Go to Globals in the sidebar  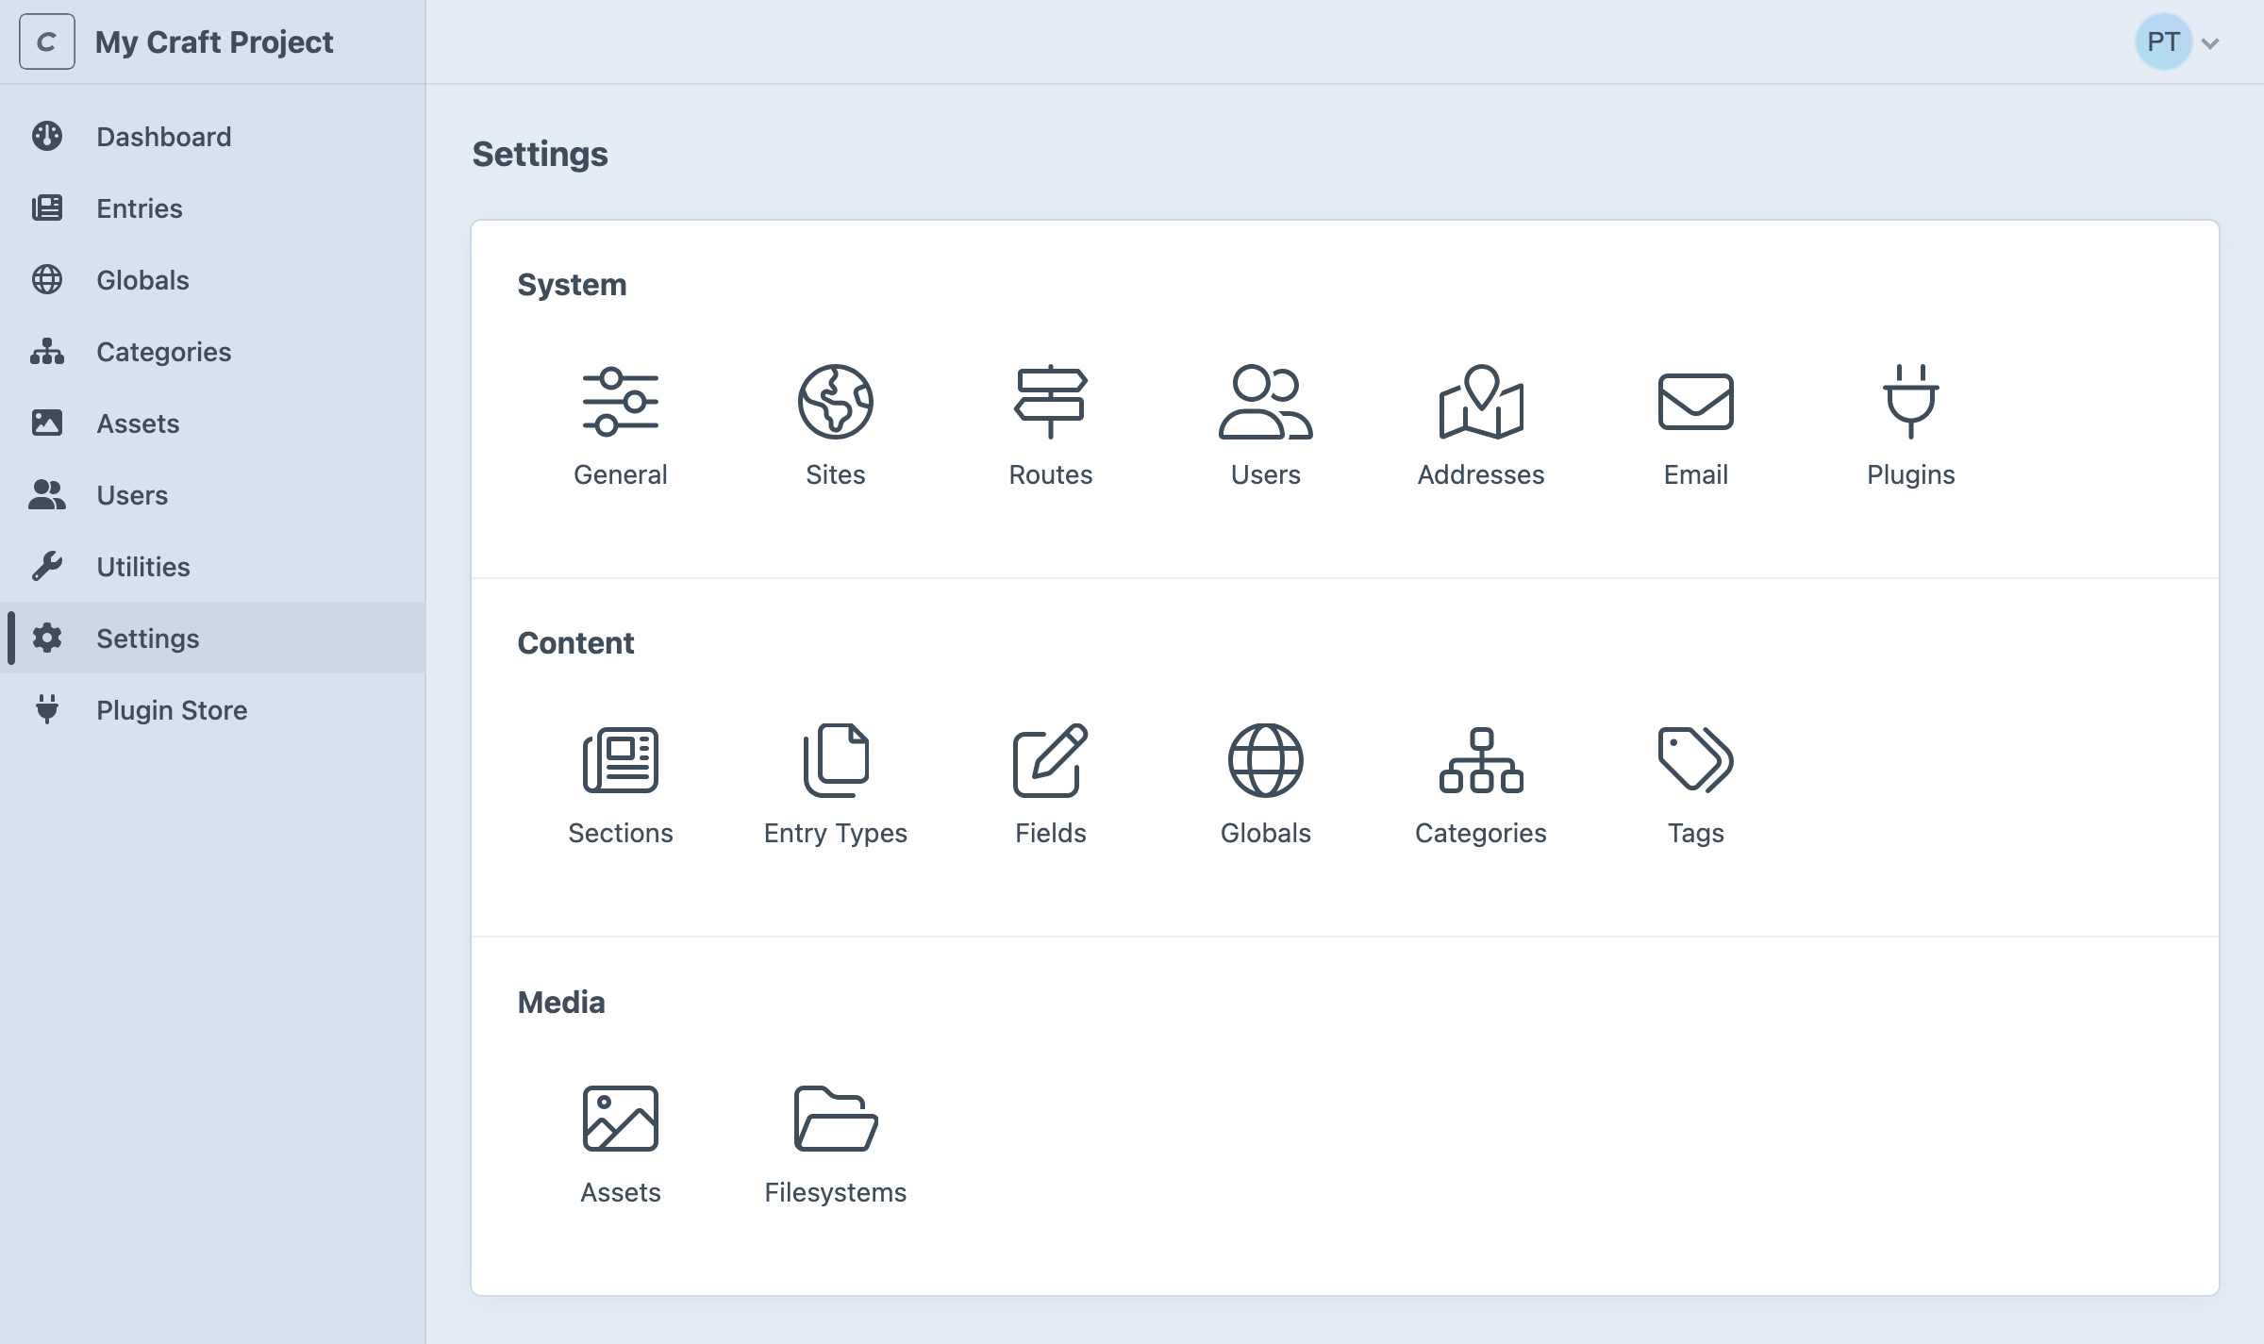212,280
